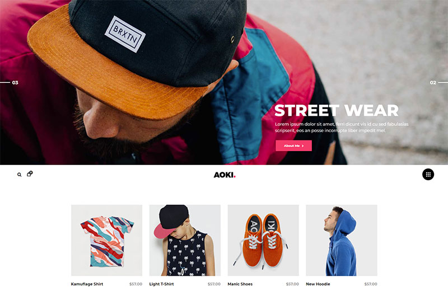
Task: Open the search icon
Action: tap(19, 175)
